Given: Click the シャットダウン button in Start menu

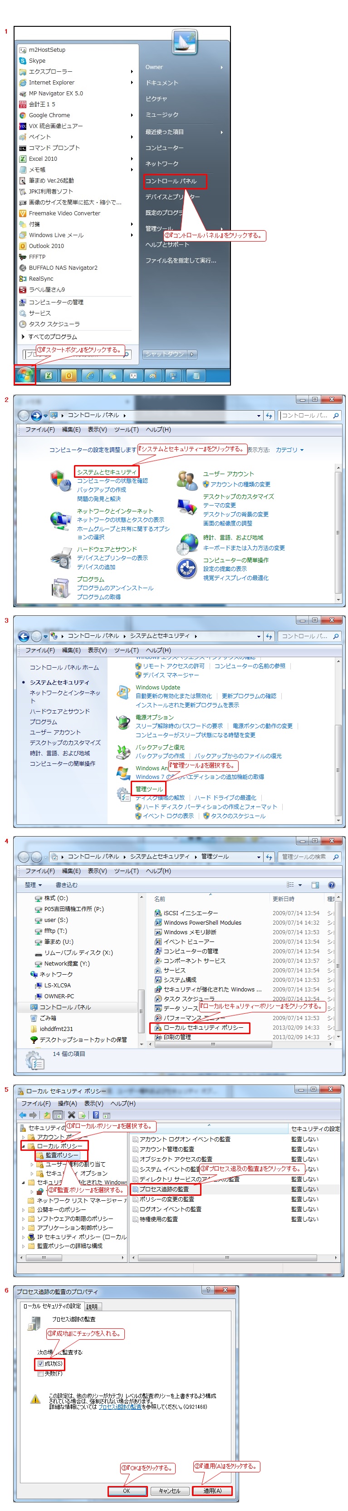Looking at the screenshot, I should (164, 354).
